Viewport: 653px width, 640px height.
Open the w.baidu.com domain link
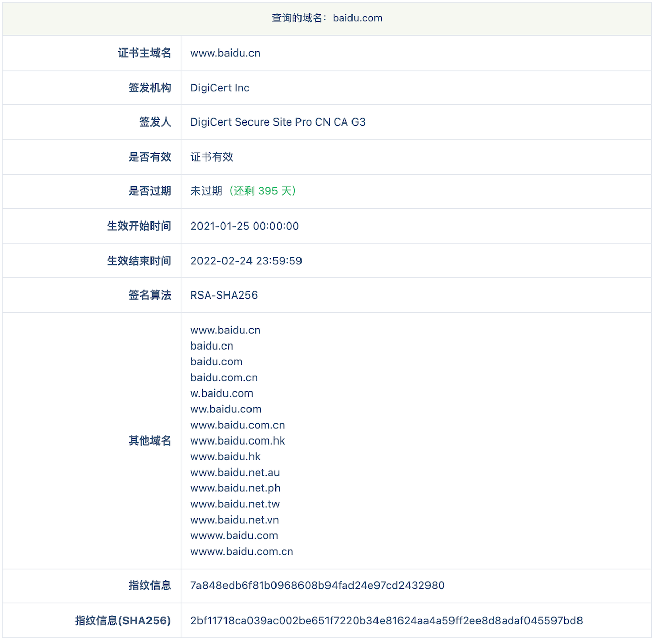click(221, 393)
